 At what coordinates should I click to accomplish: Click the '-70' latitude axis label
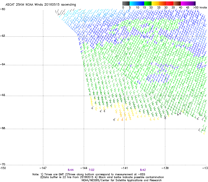coord(3,164)
